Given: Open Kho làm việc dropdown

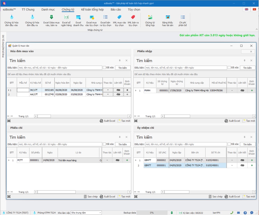Looking at the screenshot, I should [100, 213].
